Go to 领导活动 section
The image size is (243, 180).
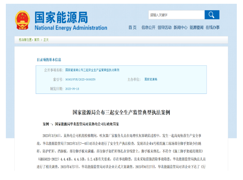(164, 27)
